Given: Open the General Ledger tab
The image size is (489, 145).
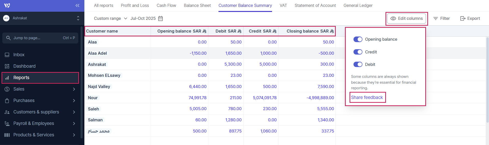Looking at the screenshot, I should coord(358,5).
